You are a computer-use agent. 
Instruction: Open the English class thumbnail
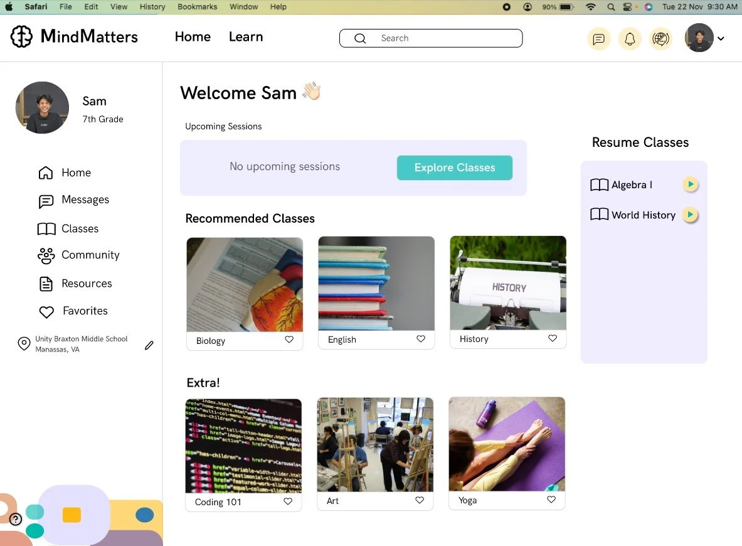376,283
